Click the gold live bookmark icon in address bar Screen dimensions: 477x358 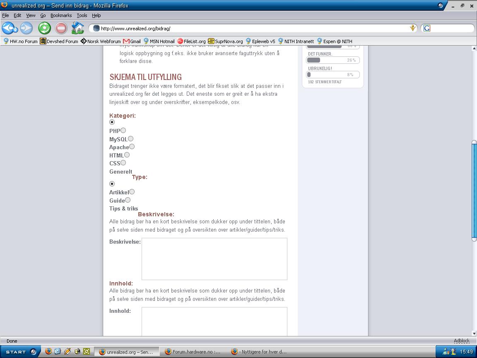click(x=412, y=28)
